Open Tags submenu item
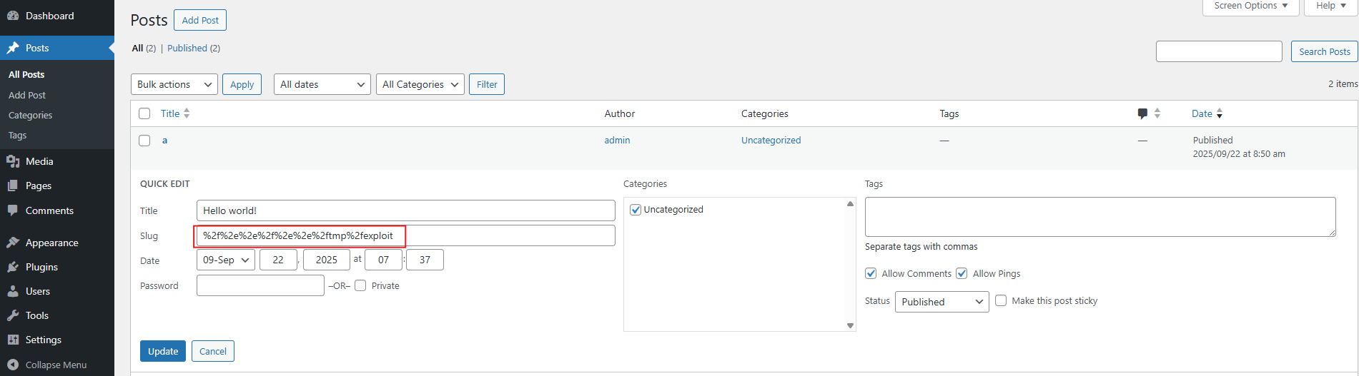 tap(17, 135)
